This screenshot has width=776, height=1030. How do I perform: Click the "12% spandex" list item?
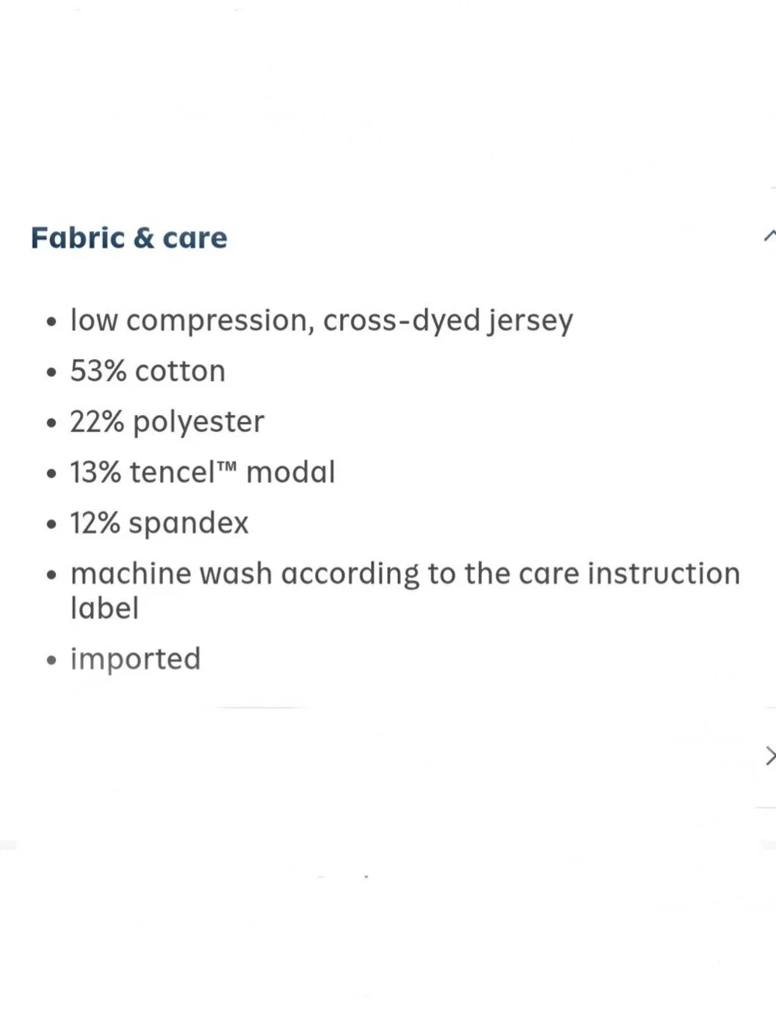(159, 524)
